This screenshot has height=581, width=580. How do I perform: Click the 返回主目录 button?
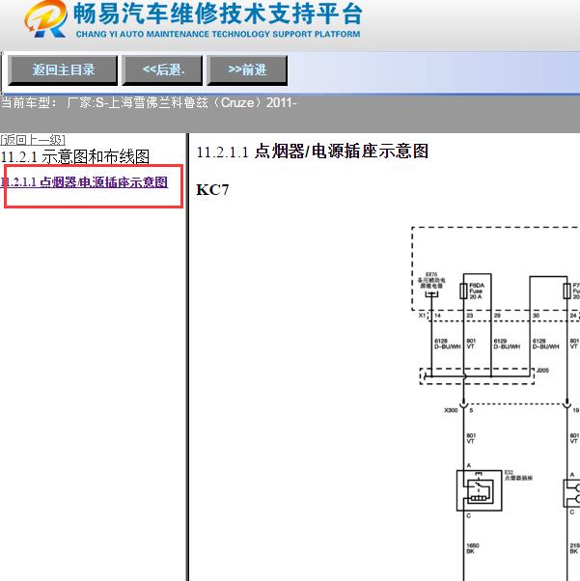click(63, 70)
